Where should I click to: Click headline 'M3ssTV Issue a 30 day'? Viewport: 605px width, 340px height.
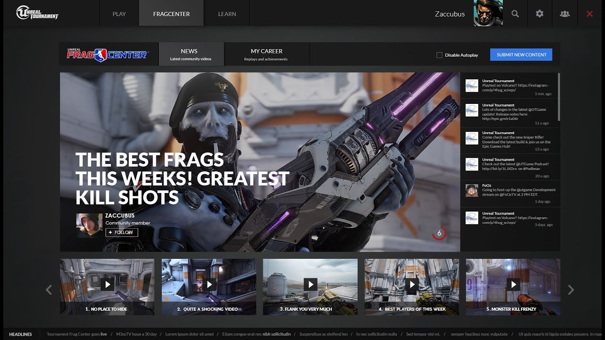[x=137, y=334]
